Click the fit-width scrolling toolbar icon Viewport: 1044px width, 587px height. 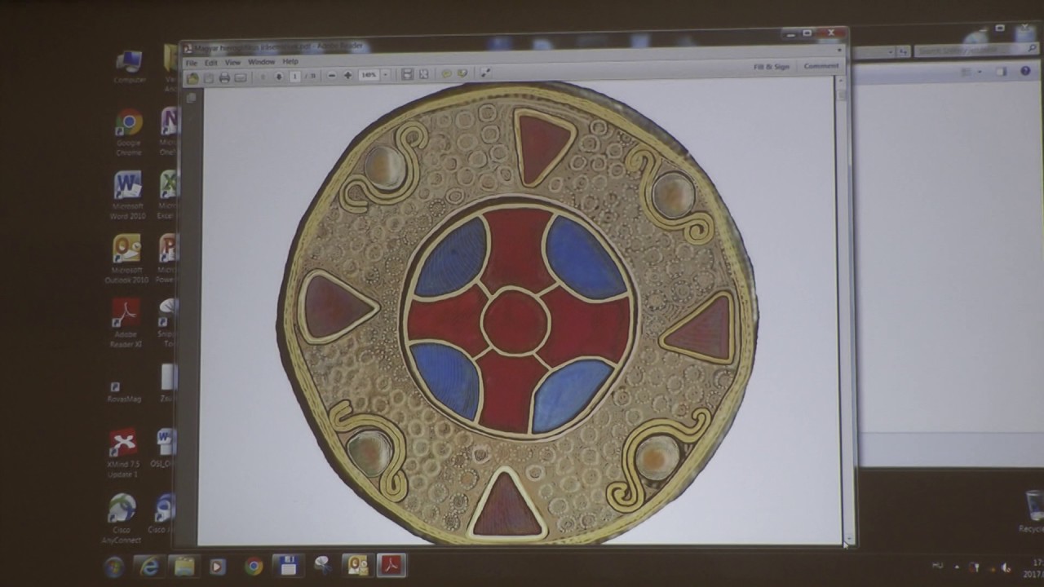click(x=407, y=74)
